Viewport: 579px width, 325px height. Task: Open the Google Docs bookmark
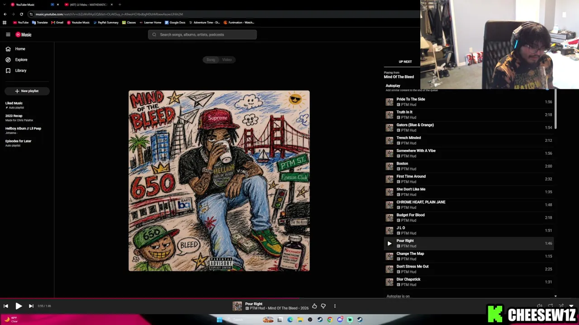(175, 23)
